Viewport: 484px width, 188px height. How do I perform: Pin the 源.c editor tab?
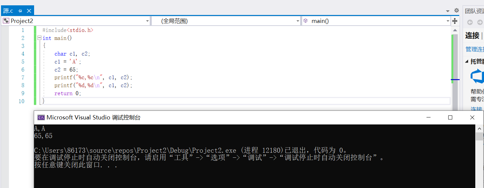(x=20, y=11)
